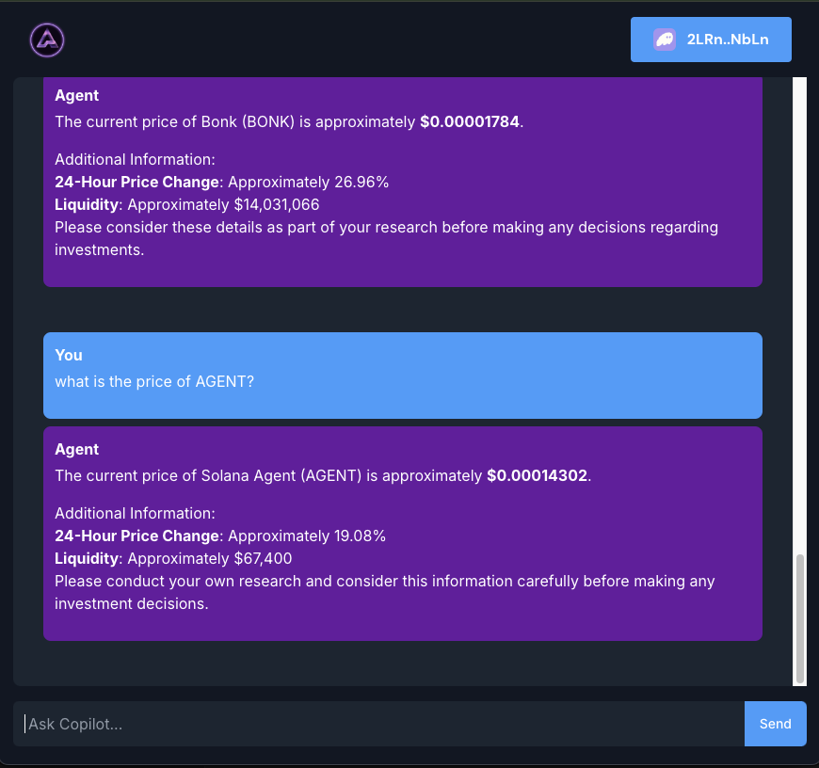Select the user message about AGENT price
The height and width of the screenshot is (768, 819).
pos(403,376)
